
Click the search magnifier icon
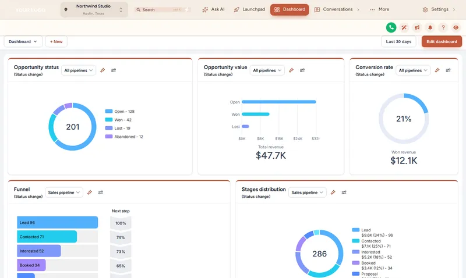[x=138, y=10]
